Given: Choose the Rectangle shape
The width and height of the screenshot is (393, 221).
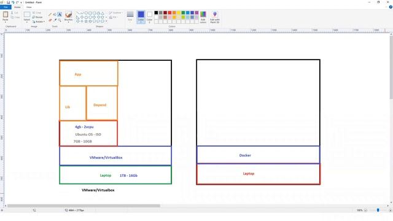Looking at the screenshot, I should pos(90,13).
